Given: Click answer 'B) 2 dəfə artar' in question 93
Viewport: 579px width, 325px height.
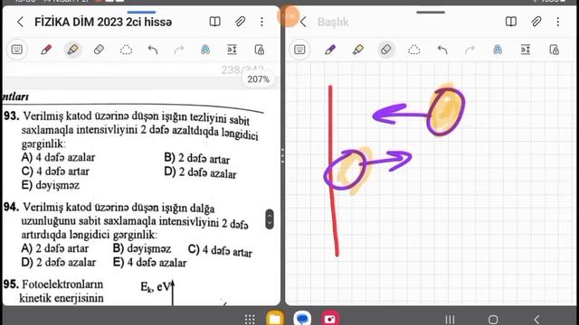Looking at the screenshot, I should click(x=197, y=159).
